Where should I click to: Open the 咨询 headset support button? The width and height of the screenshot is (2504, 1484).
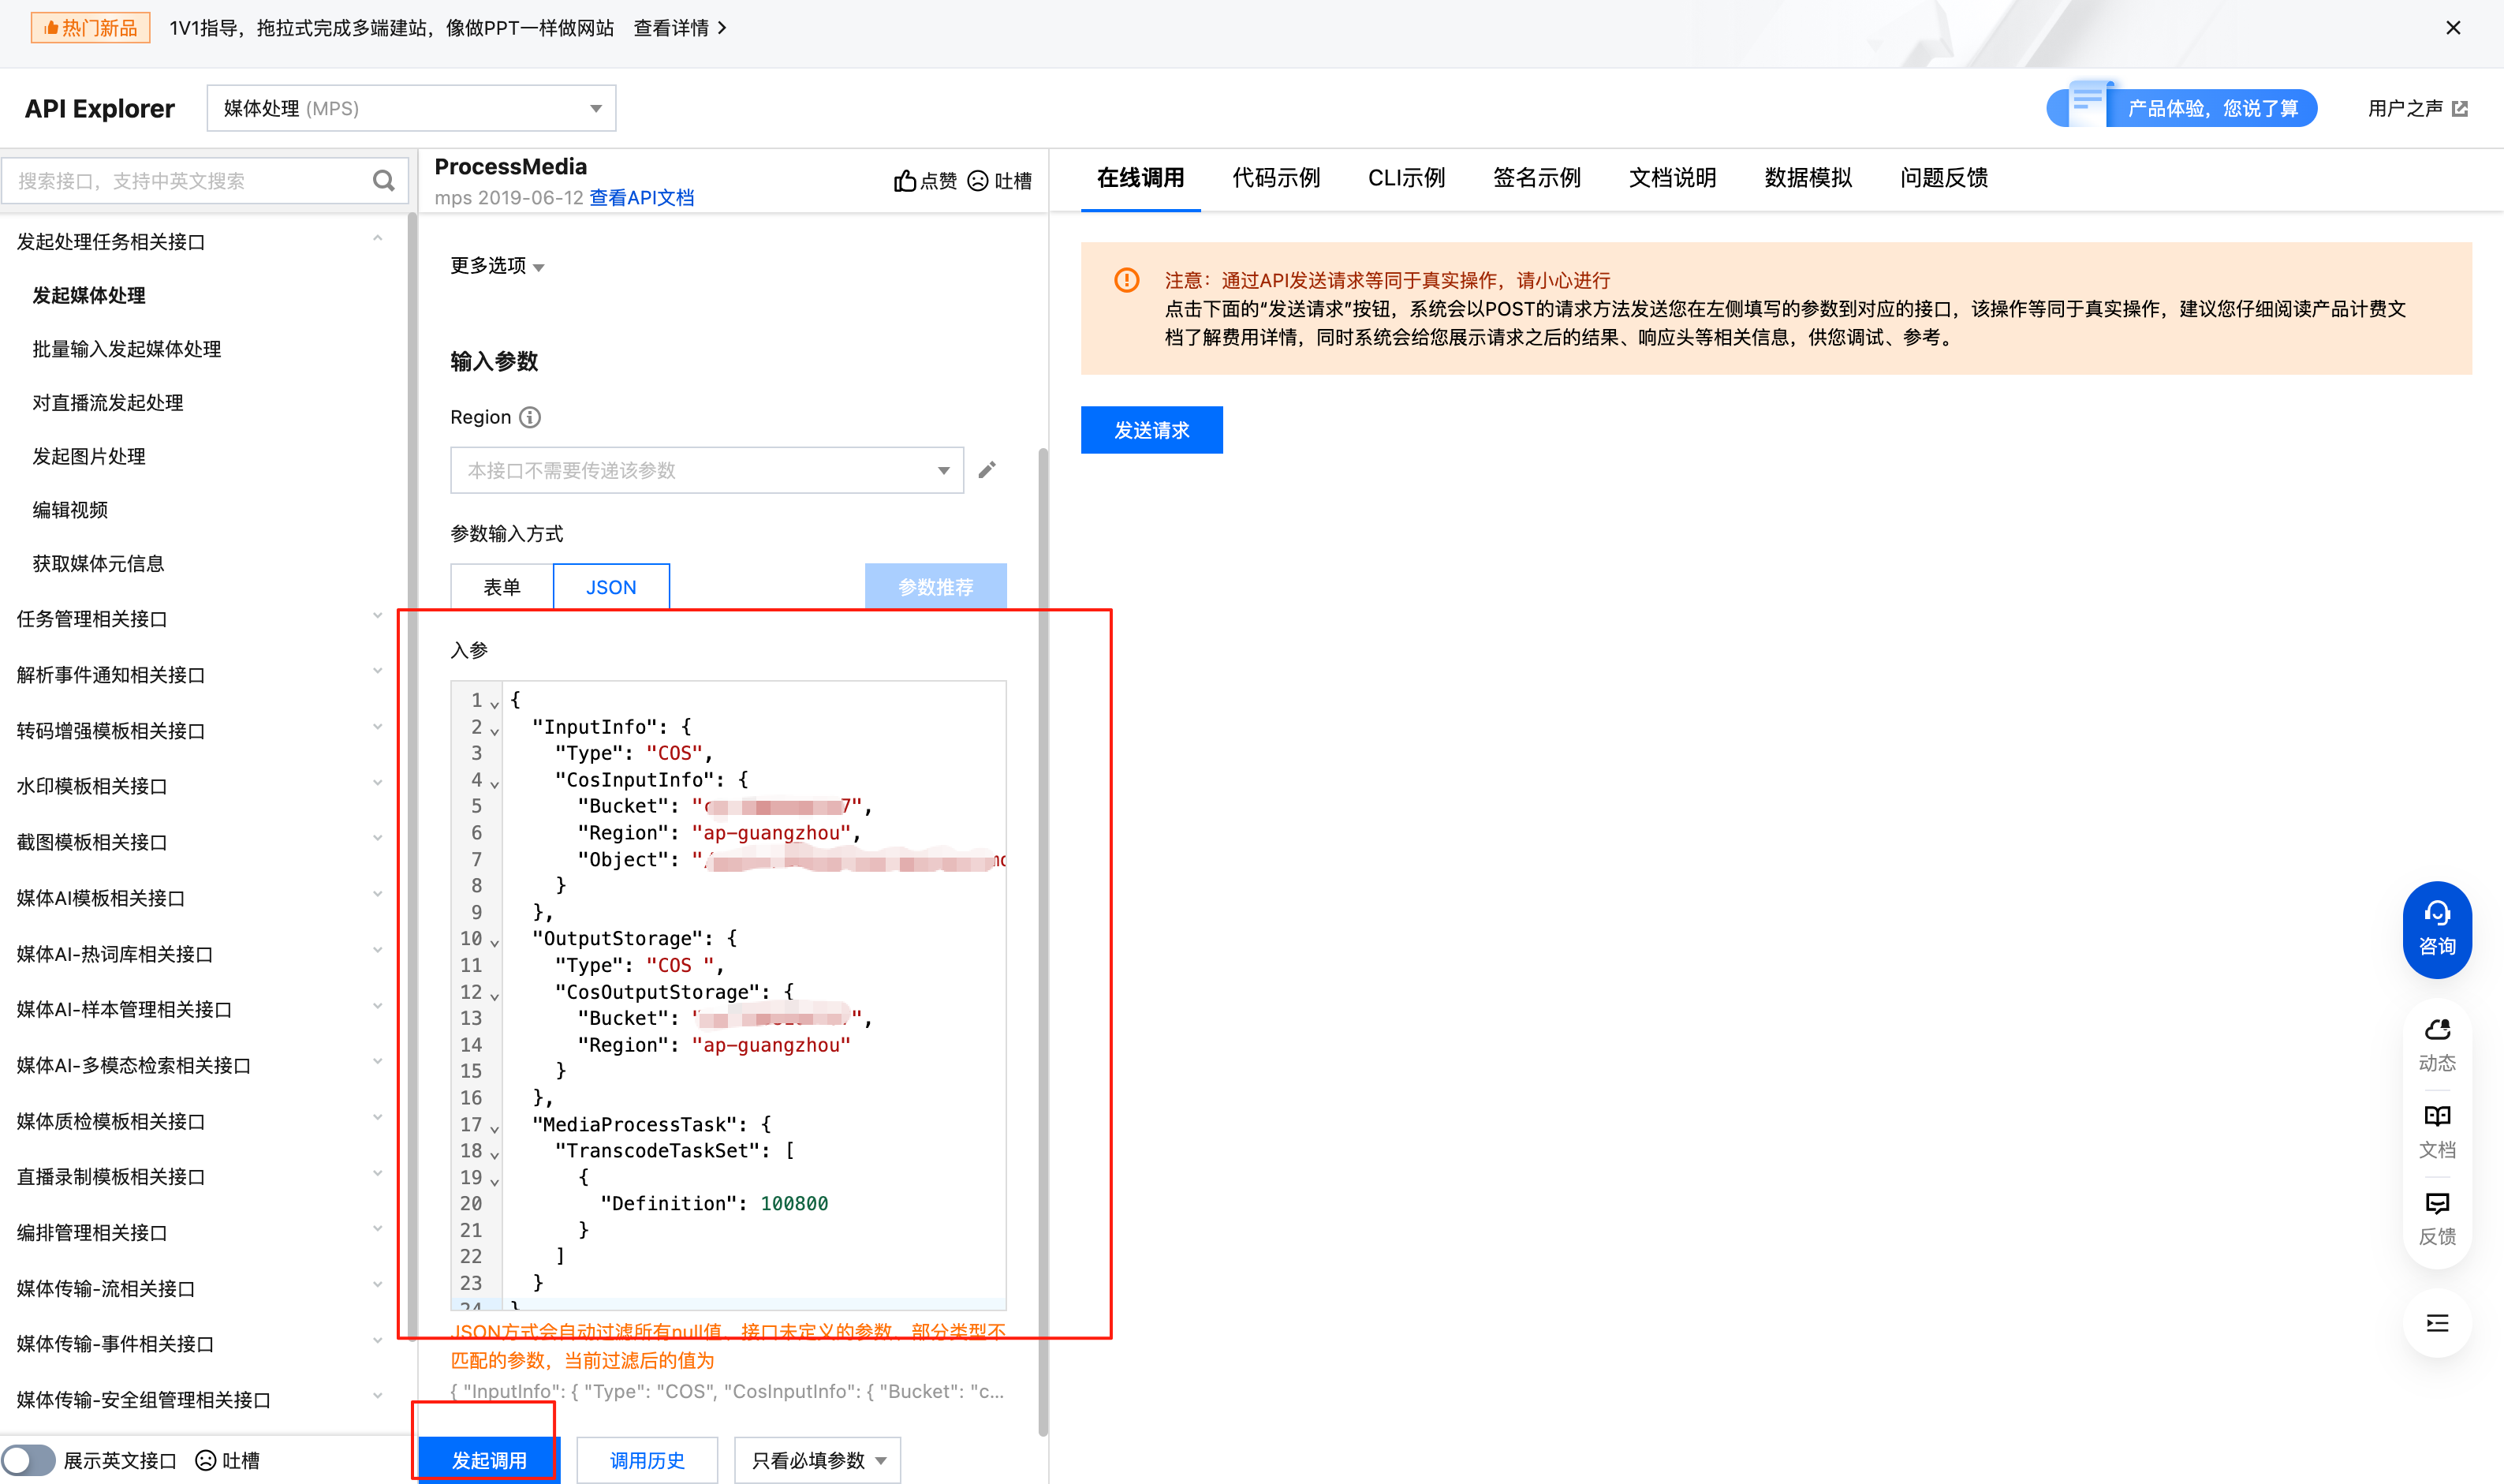[x=2436, y=929]
